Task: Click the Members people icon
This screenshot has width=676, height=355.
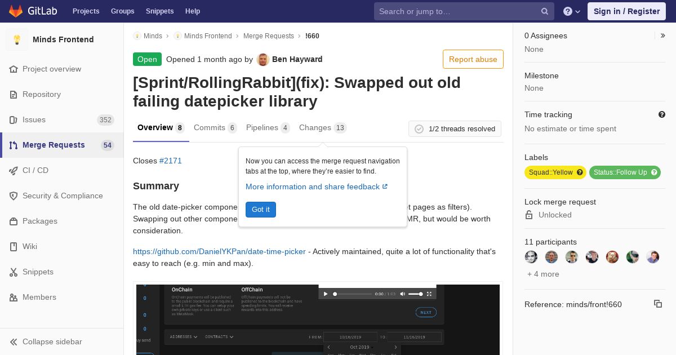Action: point(14,298)
